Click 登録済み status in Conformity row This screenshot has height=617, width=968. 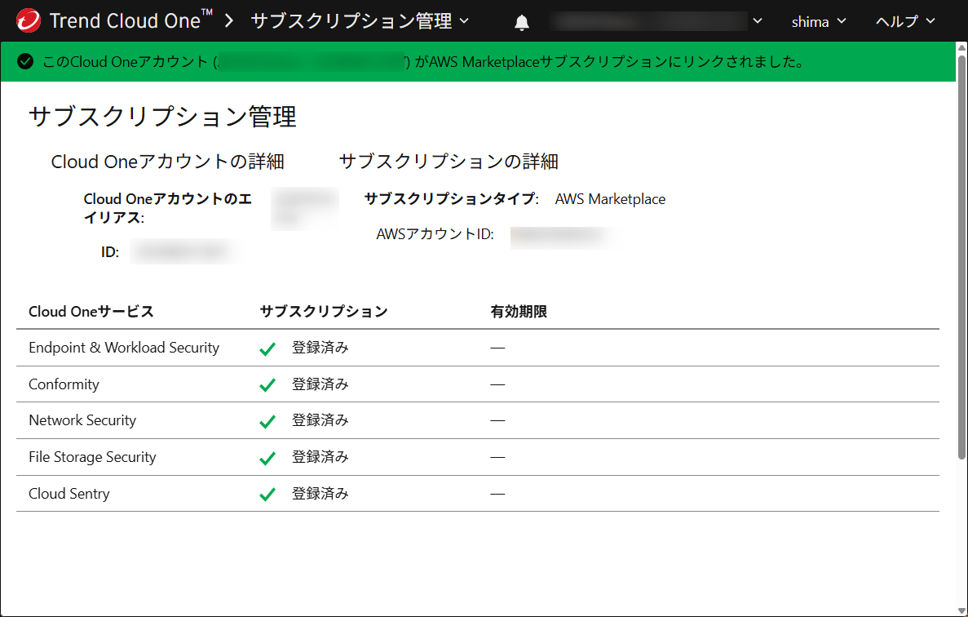click(x=320, y=384)
